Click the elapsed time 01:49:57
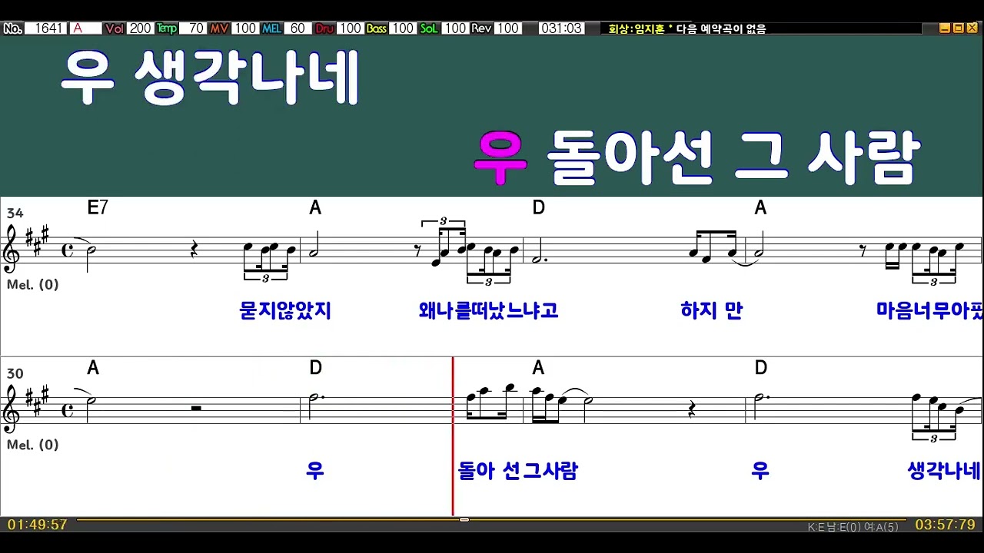Viewport: 984px width, 553px height. [x=37, y=525]
